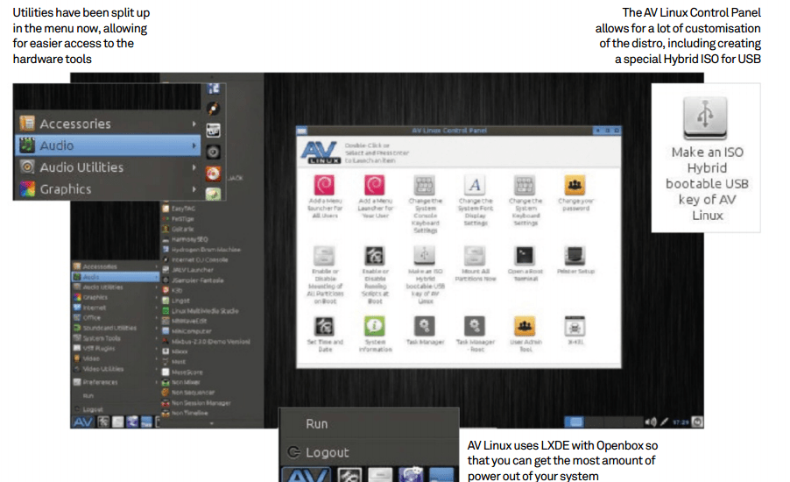Select 'Change the System Font Display Settings' icon

[x=475, y=185]
